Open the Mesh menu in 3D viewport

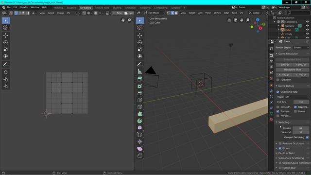208,13
